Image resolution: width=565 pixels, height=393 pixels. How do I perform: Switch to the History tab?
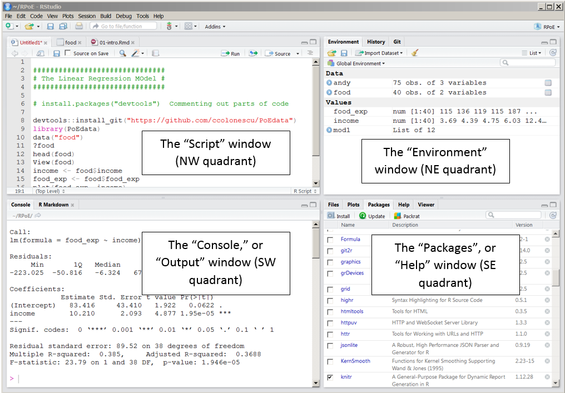pyautogui.click(x=376, y=41)
